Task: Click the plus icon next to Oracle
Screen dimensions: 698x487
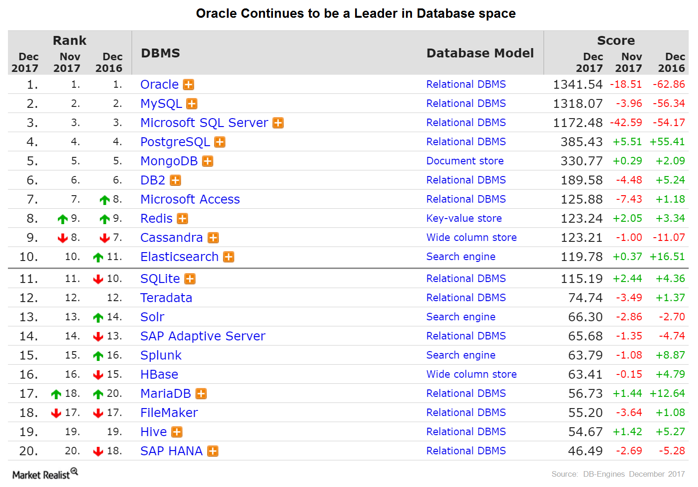Action: pos(188,85)
